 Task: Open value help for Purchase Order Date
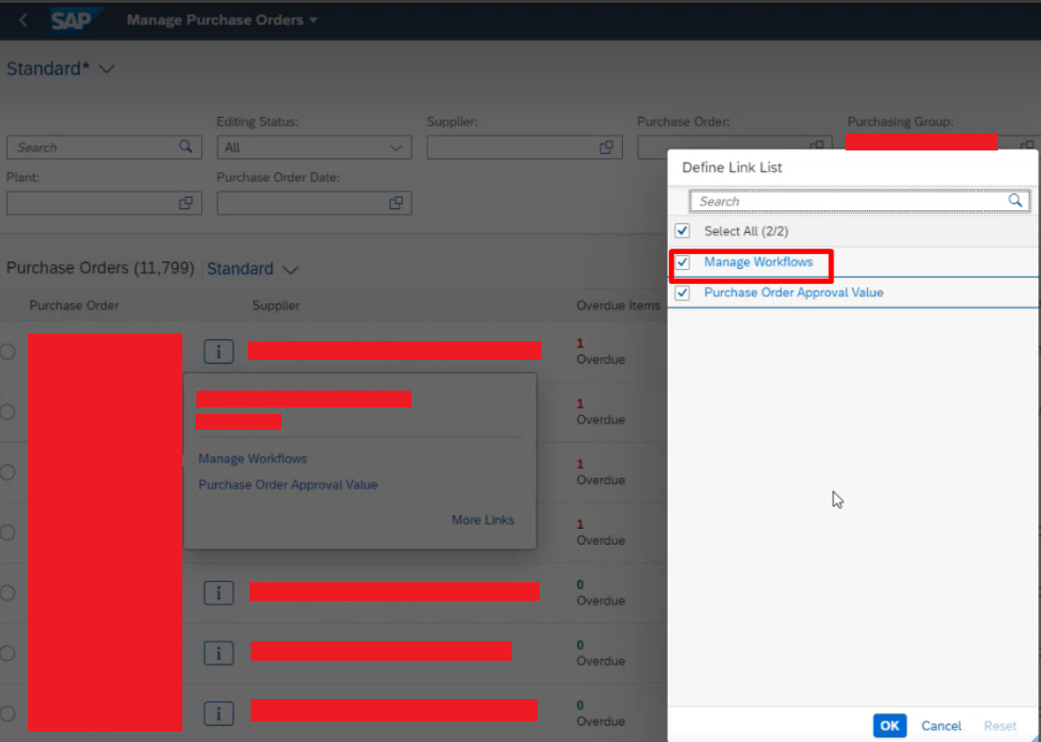(x=397, y=203)
